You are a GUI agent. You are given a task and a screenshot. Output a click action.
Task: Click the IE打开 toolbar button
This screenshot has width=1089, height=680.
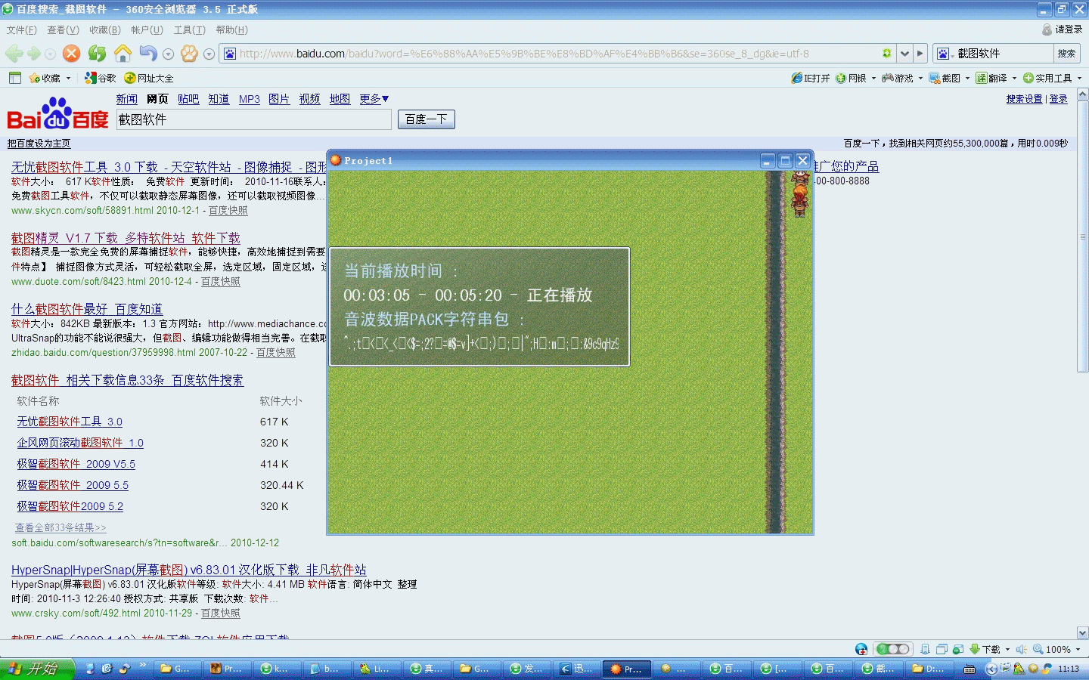pyautogui.click(x=810, y=78)
